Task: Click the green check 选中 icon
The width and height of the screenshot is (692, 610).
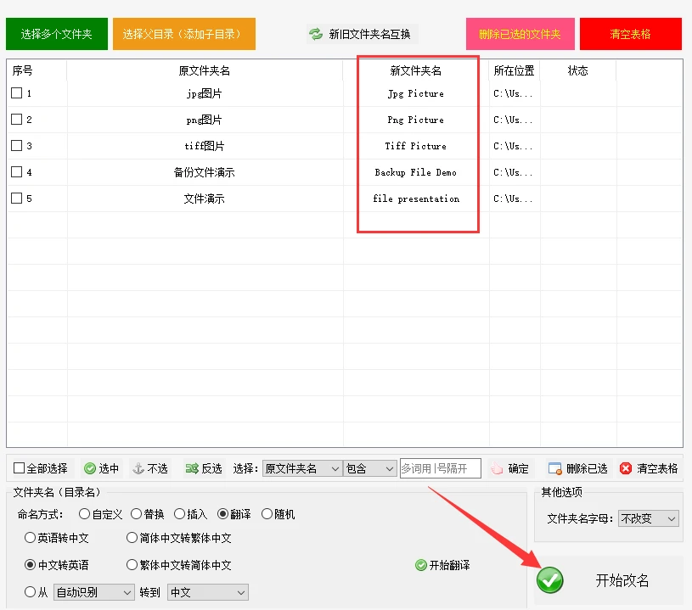Action: click(90, 468)
